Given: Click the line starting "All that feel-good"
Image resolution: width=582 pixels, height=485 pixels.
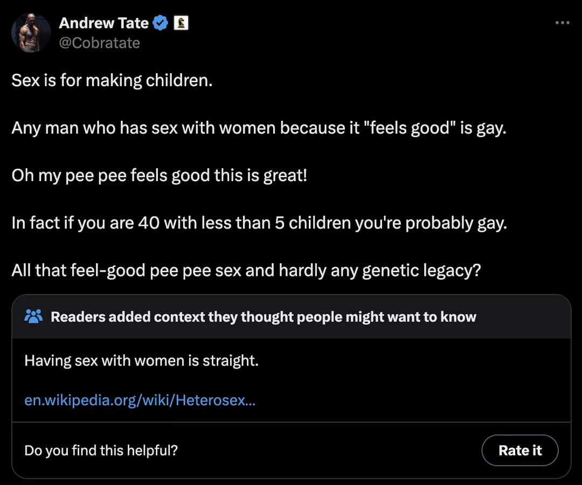Looking at the screenshot, I should pyautogui.click(x=245, y=270).
